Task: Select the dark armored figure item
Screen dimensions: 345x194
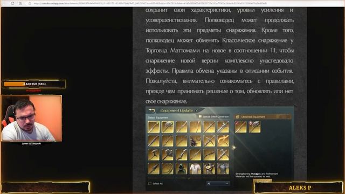Action: pyautogui.click(x=195, y=141)
